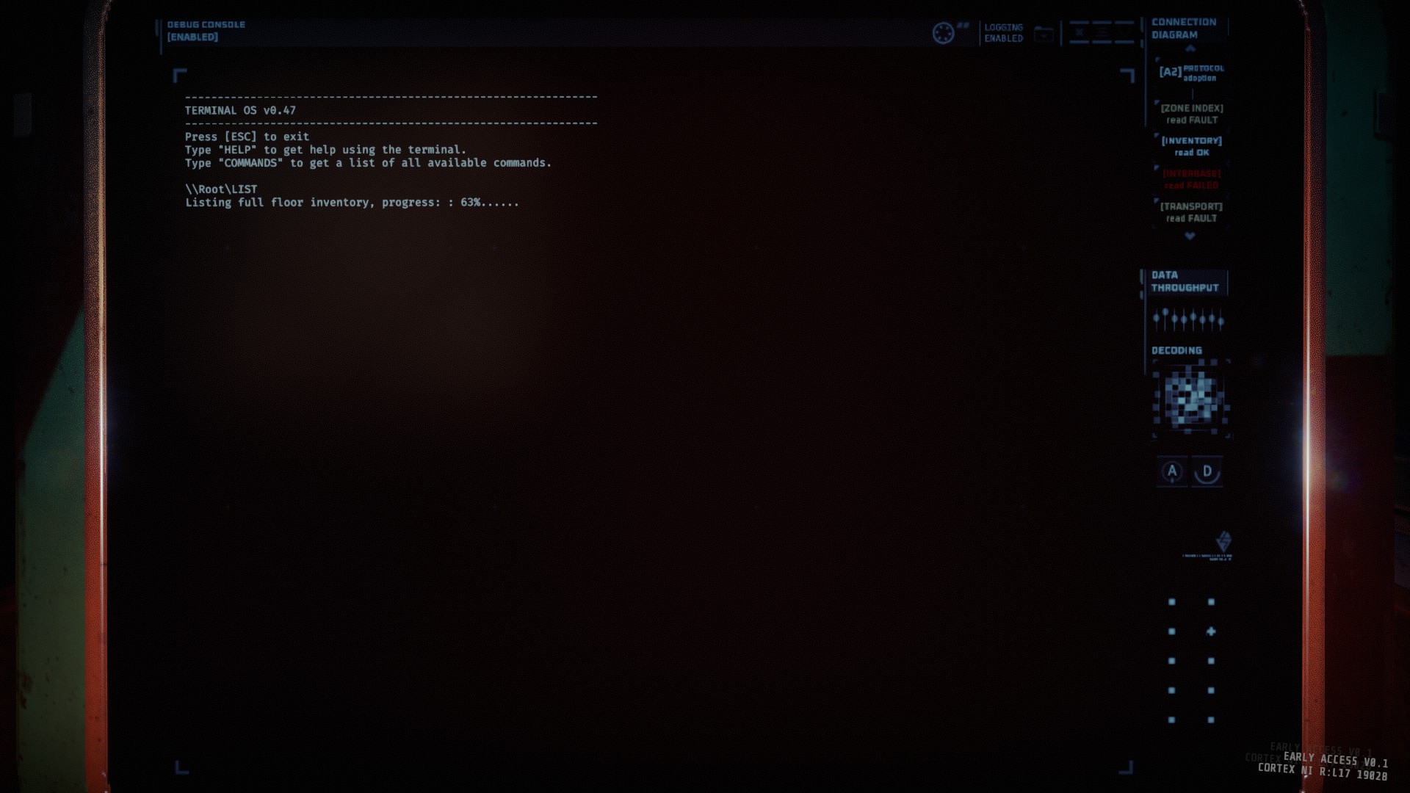Click the diamond logo emblem on right panel
This screenshot has height=793, width=1410.
1223,542
